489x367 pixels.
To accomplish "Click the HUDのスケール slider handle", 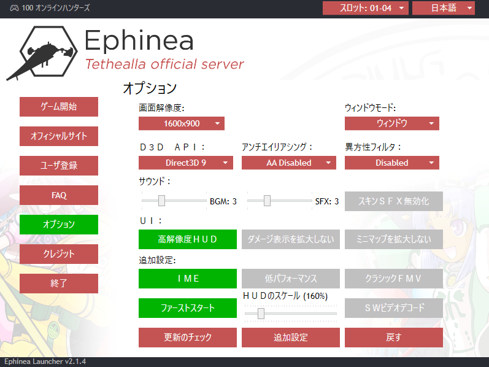I will (261, 314).
